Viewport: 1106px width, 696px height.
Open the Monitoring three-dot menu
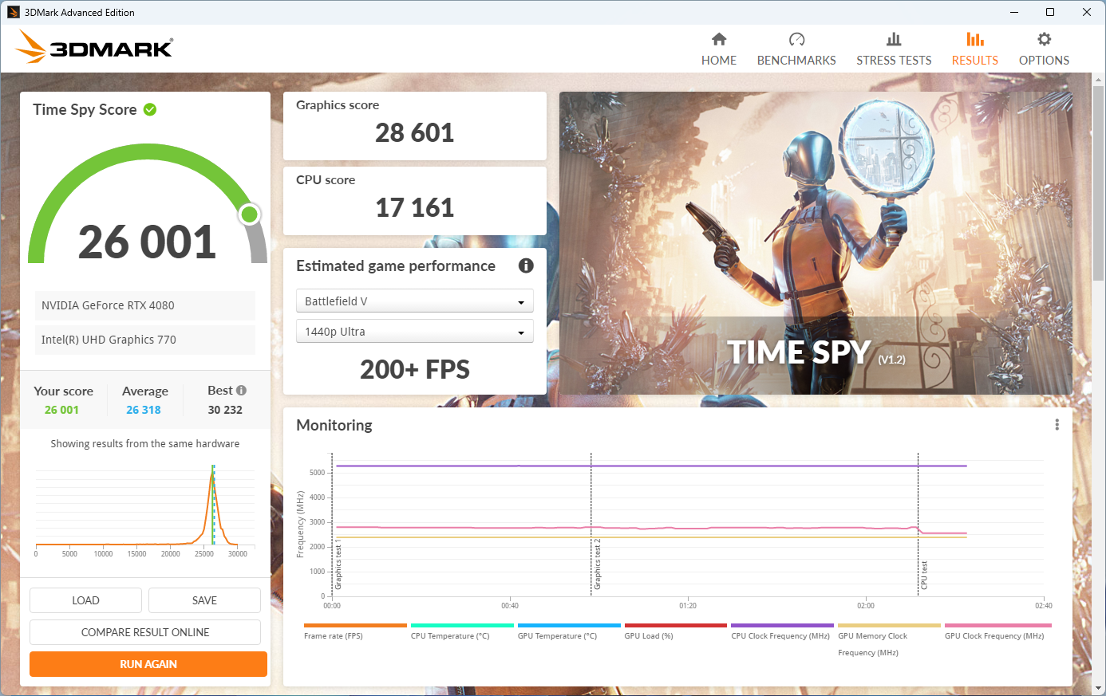pos(1057,425)
